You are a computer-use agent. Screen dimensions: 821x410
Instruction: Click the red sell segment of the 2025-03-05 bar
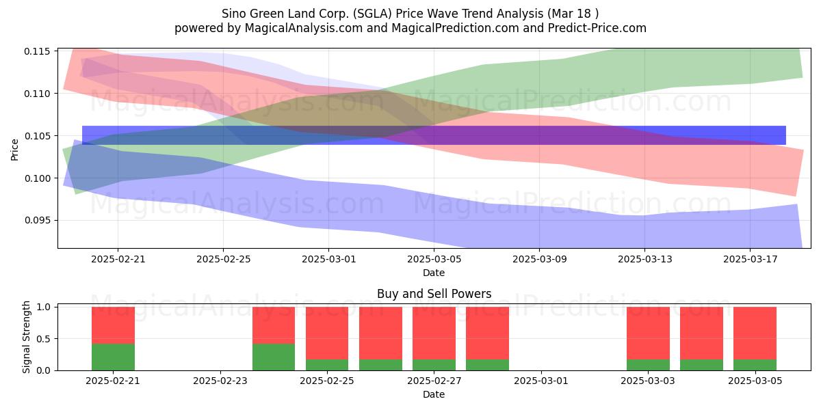(755, 333)
